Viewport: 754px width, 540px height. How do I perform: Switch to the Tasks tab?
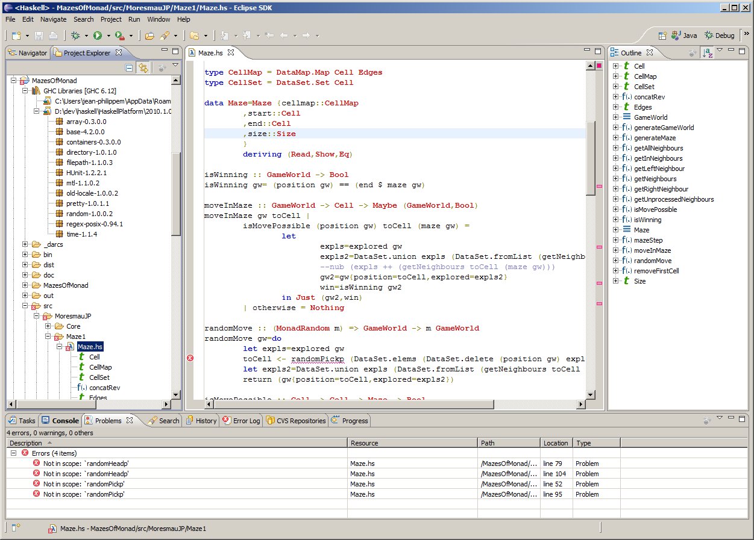[x=22, y=421]
